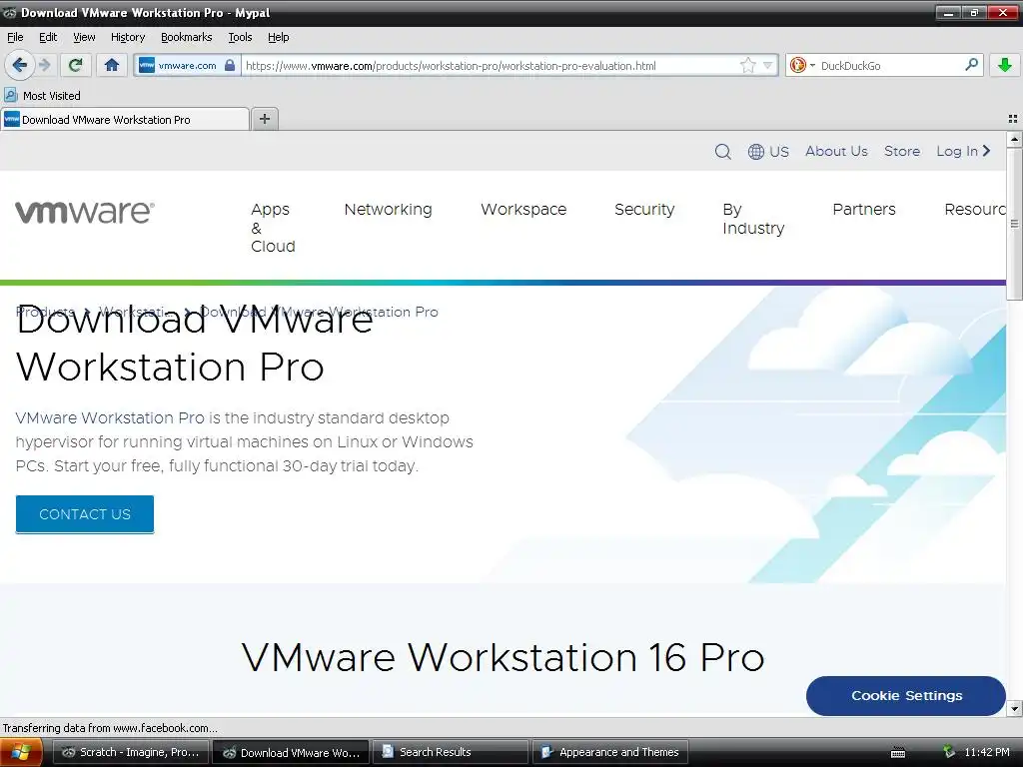Viewport: 1023px width, 767px height.
Task: Click the Store link
Action: pyautogui.click(x=902, y=152)
